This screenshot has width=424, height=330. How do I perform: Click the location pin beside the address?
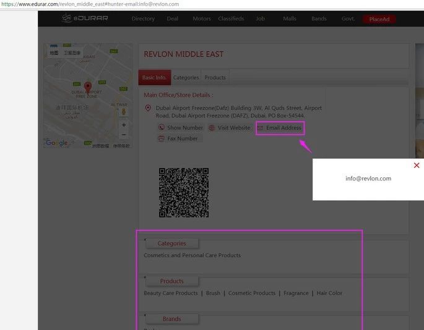(148, 108)
